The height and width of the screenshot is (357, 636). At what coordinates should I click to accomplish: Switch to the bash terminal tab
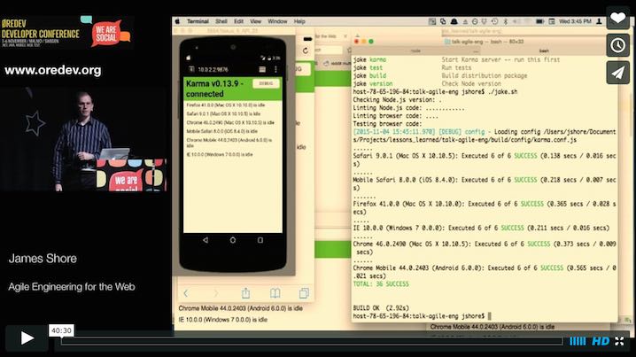click(544, 50)
